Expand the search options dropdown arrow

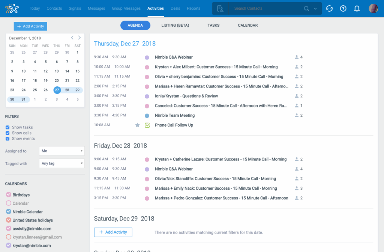pos(315,9)
